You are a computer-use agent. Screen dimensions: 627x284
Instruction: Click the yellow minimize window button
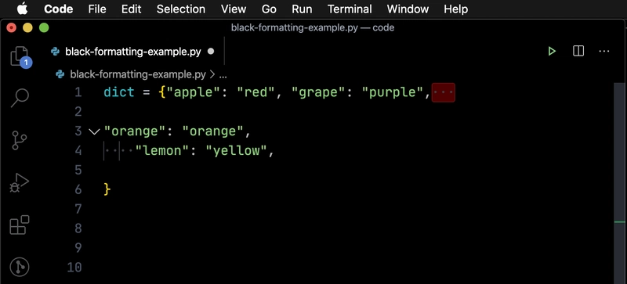click(x=27, y=27)
